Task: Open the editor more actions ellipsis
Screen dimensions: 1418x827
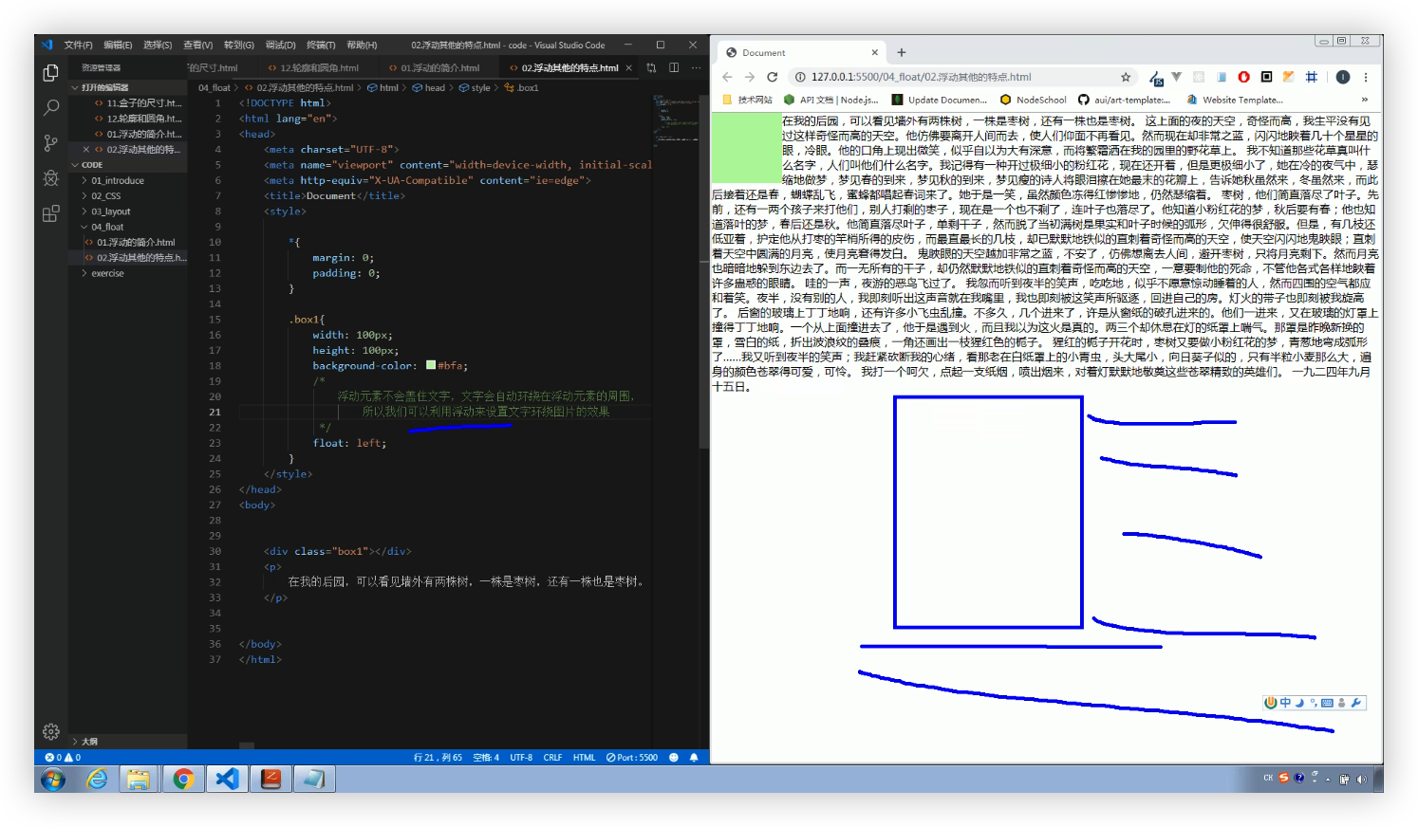Action: pyautogui.click(x=696, y=67)
